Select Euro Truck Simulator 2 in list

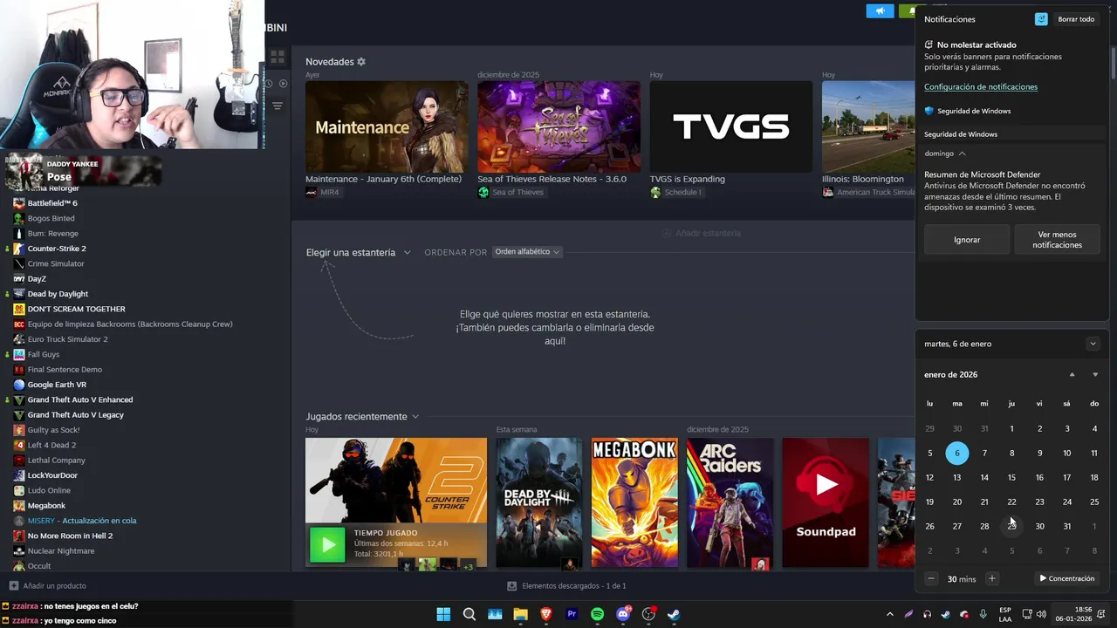coord(67,339)
